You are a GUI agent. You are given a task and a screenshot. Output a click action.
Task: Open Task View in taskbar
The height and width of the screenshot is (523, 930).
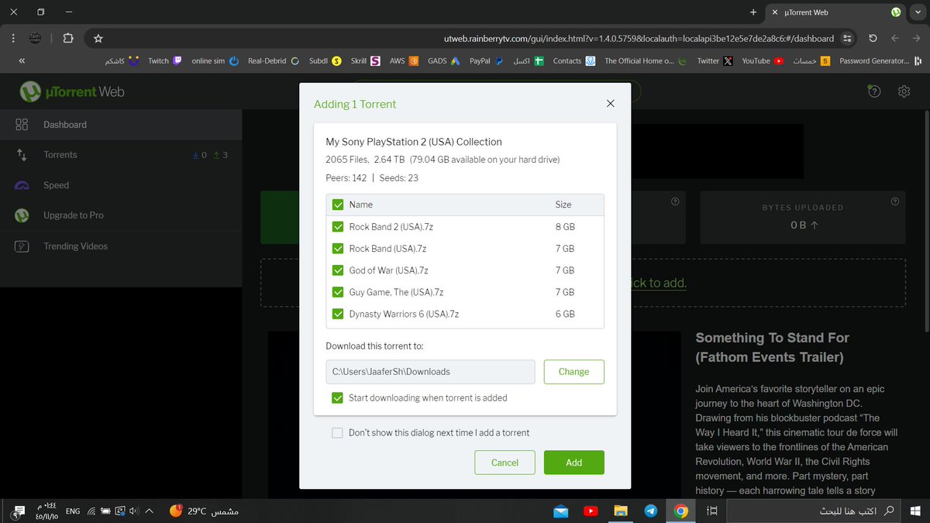pos(713,511)
